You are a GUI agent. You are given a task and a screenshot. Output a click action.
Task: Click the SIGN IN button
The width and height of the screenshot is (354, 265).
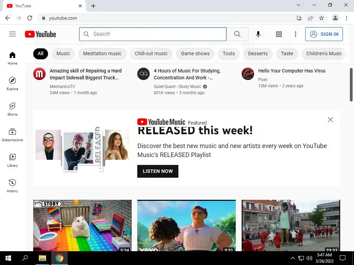(324, 34)
